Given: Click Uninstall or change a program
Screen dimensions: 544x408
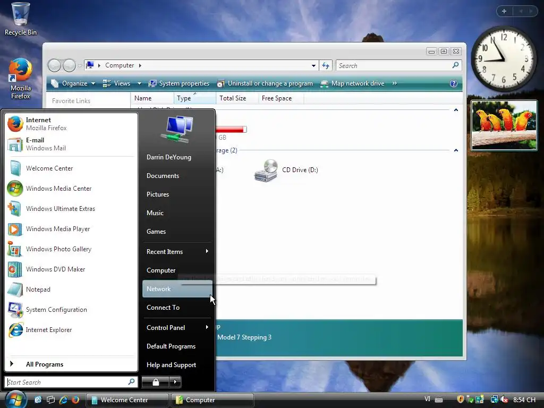Looking at the screenshot, I should coord(265,83).
